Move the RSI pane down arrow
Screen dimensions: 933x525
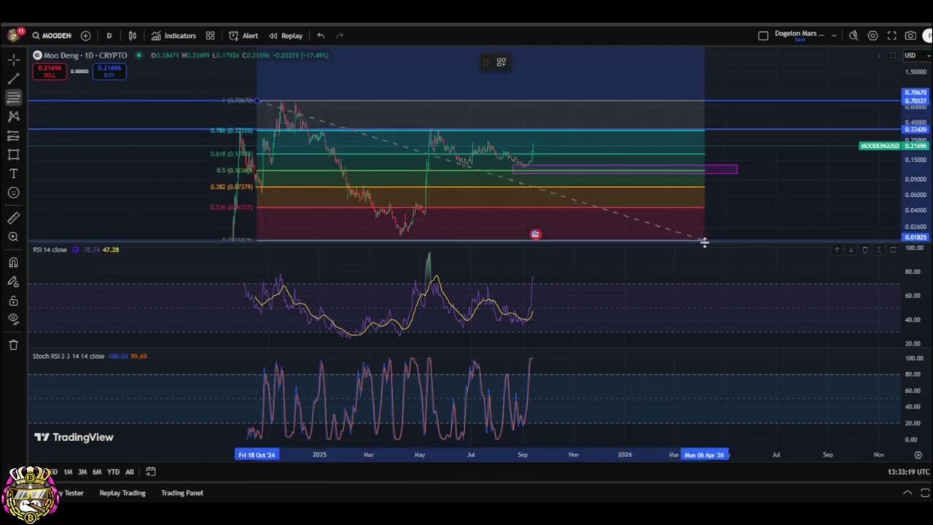point(851,250)
